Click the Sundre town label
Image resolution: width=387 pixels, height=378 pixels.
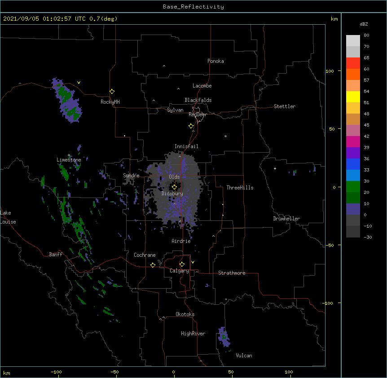[x=131, y=176]
